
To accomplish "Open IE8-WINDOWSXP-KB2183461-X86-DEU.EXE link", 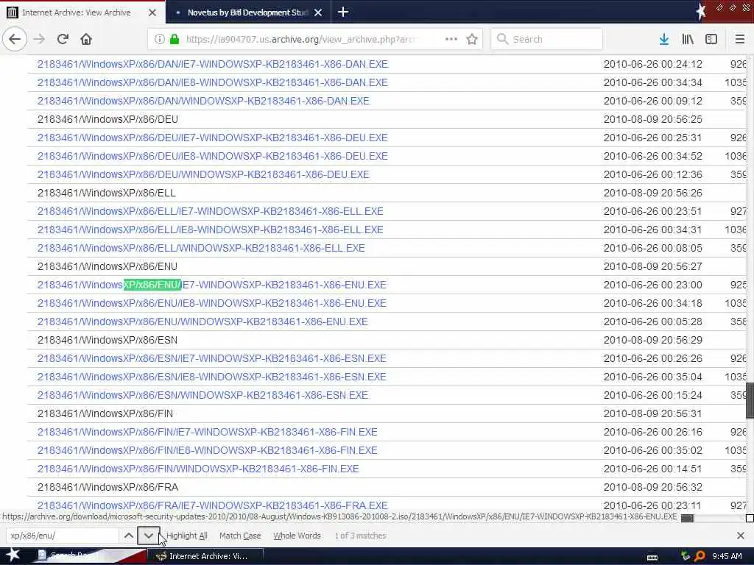I will [x=213, y=156].
